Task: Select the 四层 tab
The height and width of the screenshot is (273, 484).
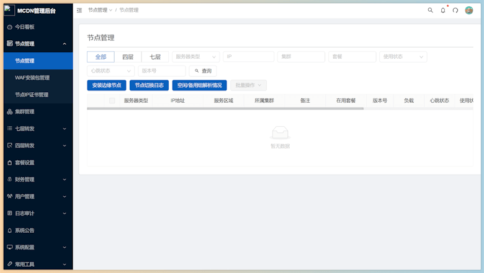Action: tap(128, 56)
